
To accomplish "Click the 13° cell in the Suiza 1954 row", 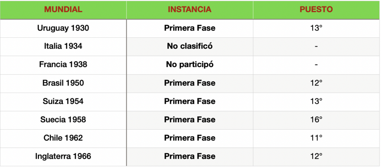I will (316, 101).
